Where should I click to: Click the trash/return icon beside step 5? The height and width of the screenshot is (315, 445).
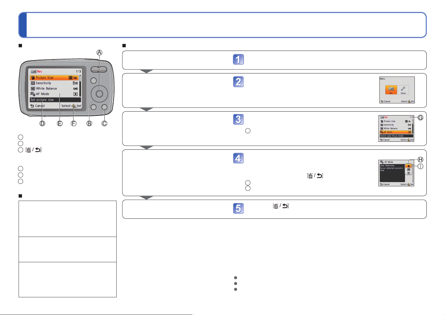(x=281, y=206)
